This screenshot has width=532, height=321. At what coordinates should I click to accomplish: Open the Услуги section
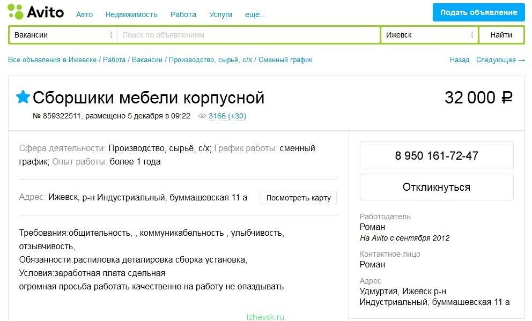click(220, 14)
